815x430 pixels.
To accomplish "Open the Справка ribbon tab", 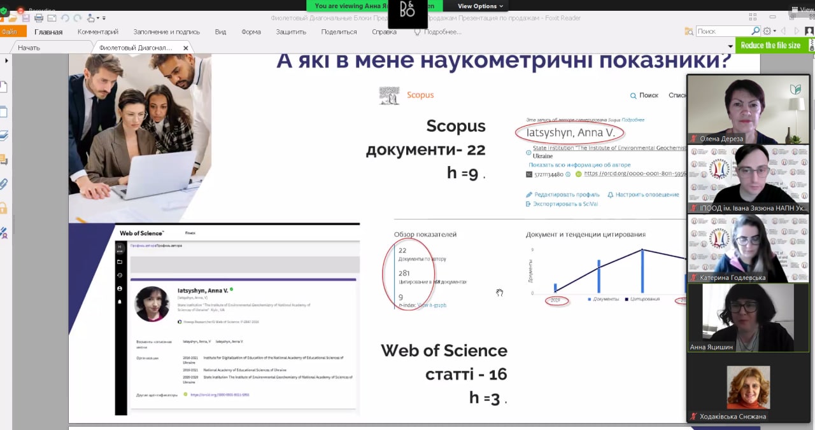I will tap(384, 32).
